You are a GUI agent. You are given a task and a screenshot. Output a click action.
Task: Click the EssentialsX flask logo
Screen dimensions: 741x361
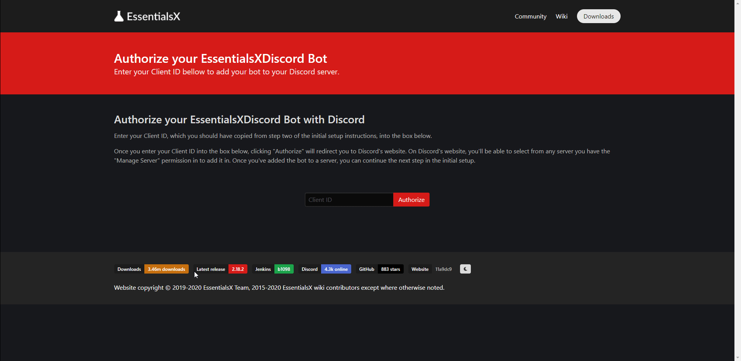tap(119, 16)
